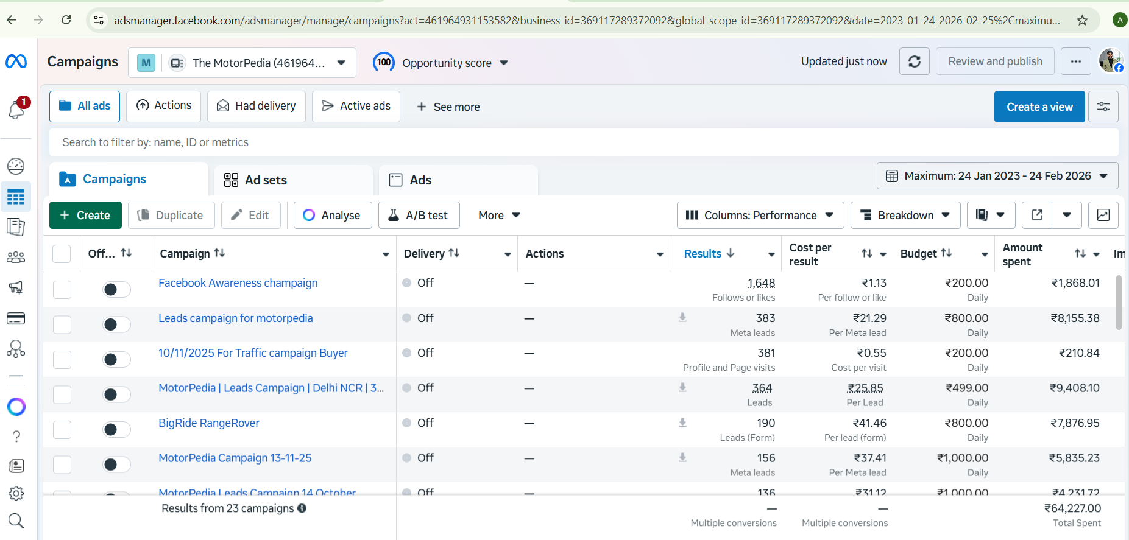Open the Leads campaign for motorpedia link
The image size is (1129, 540).
coord(235,318)
